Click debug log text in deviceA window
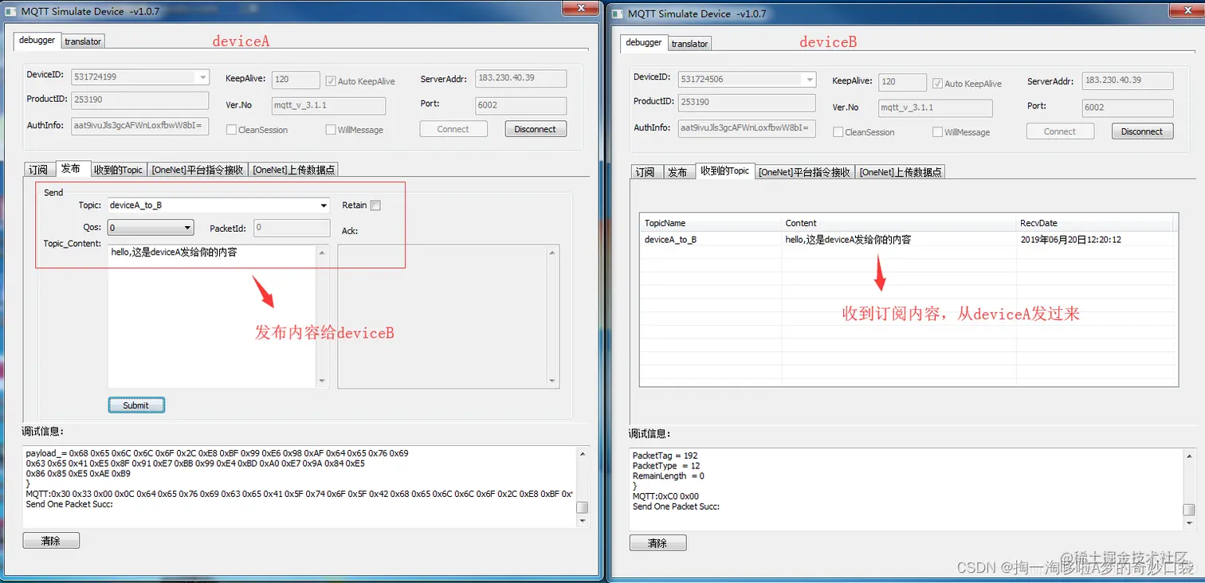Viewport: 1205px width, 583px height. 300,478
